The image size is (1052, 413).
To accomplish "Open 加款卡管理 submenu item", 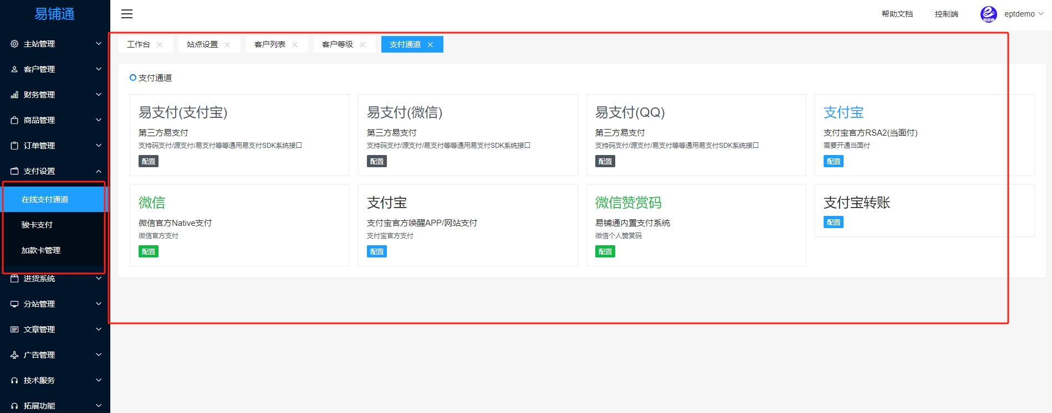I will click(x=55, y=250).
